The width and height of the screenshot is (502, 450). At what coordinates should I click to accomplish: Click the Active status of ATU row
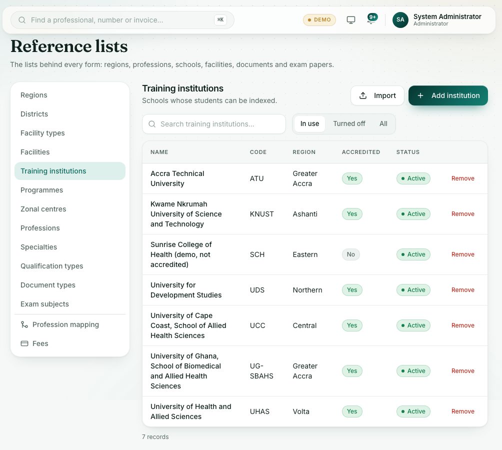pyautogui.click(x=413, y=178)
